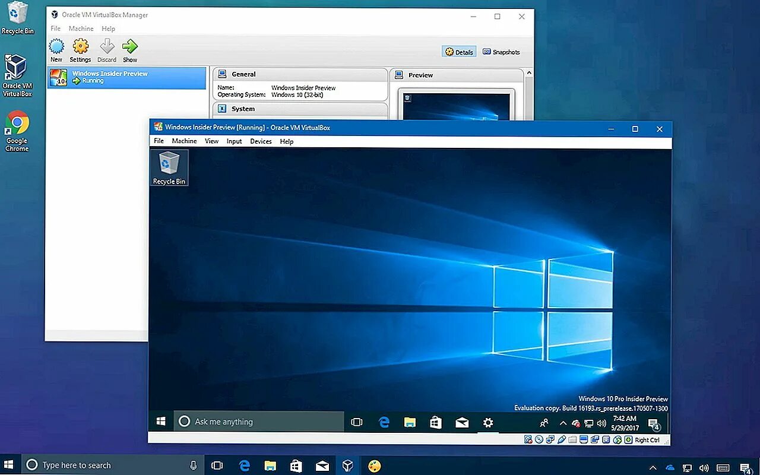Click optical disc icon in VM status bar
The image size is (760, 475).
[539, 439]
